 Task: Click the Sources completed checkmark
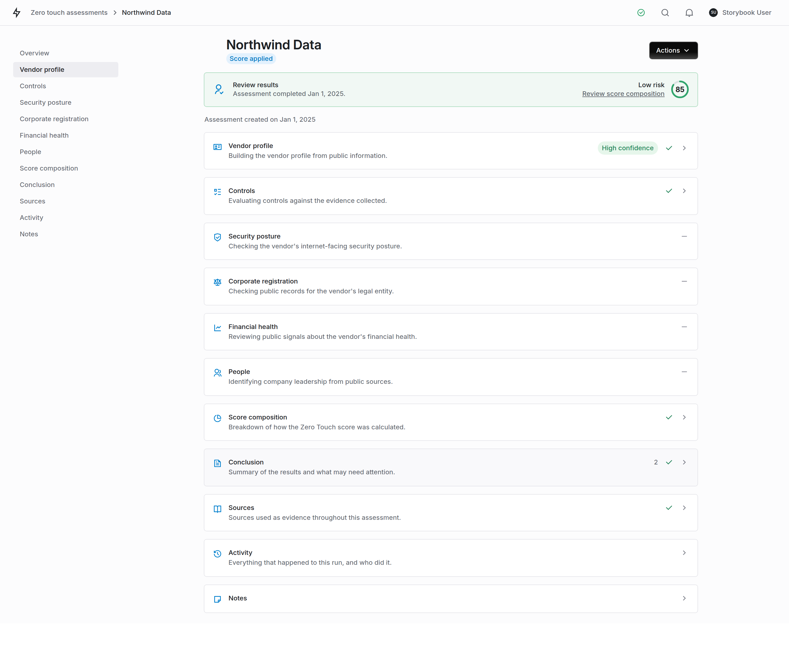(x=669, y=508)
